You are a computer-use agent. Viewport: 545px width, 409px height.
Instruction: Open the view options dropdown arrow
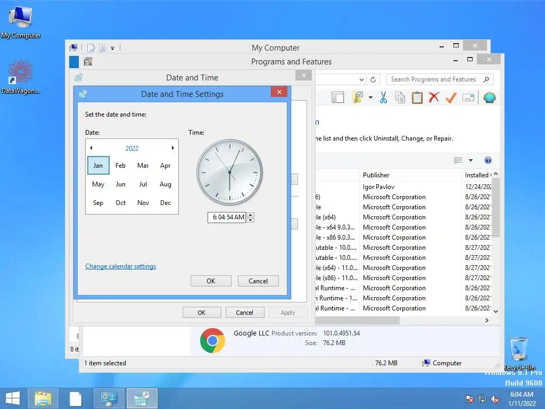[x=470, y=160]
